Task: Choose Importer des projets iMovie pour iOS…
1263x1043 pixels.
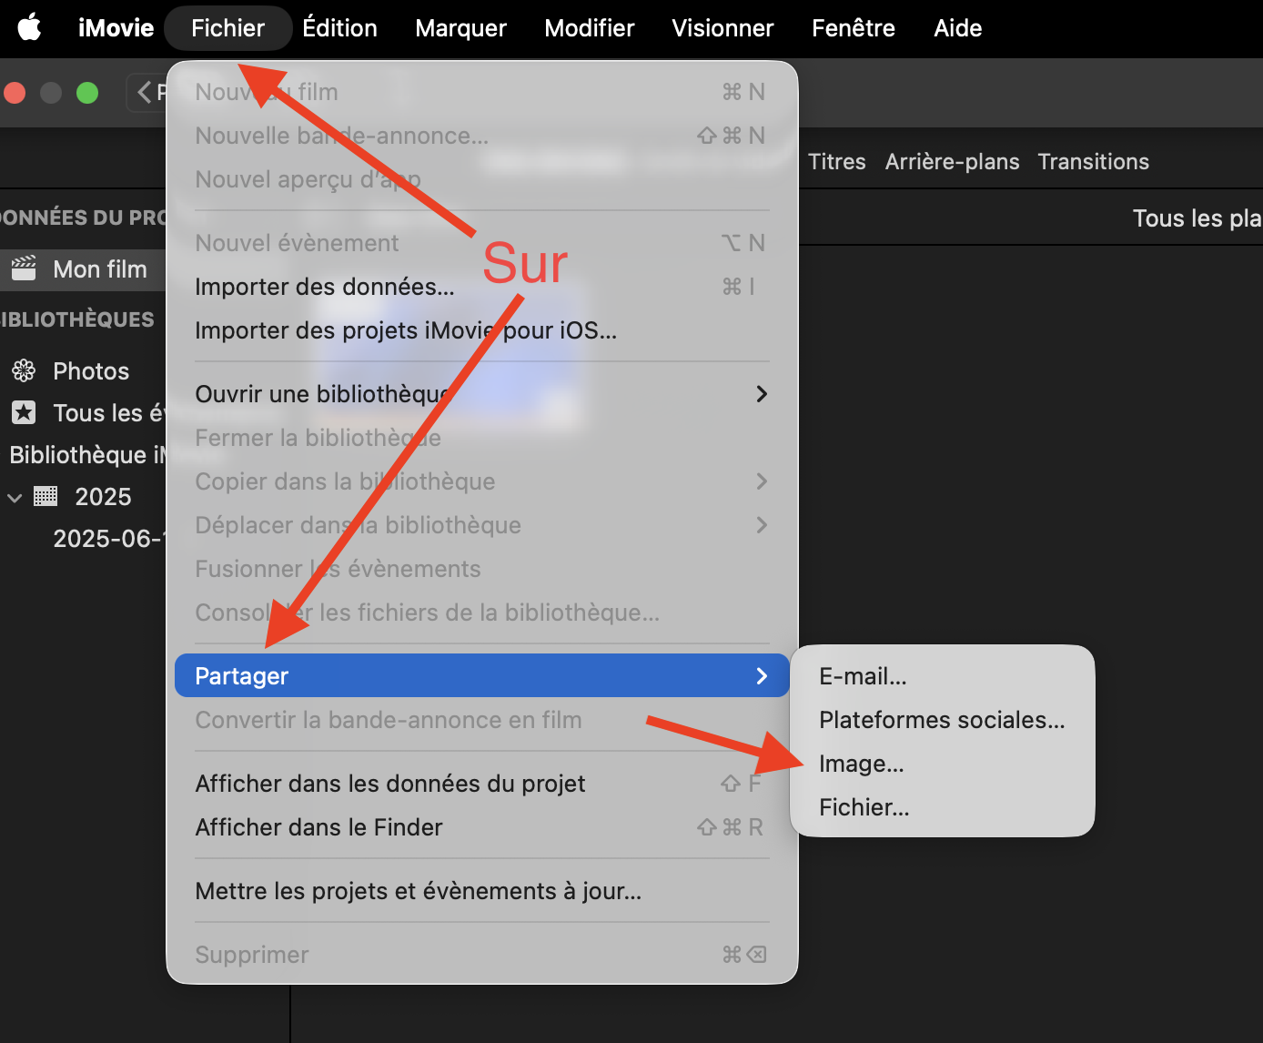Action: tap(482, 330)
